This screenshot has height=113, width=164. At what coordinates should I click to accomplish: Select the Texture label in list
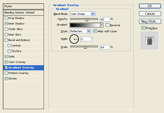pos(16,51)
